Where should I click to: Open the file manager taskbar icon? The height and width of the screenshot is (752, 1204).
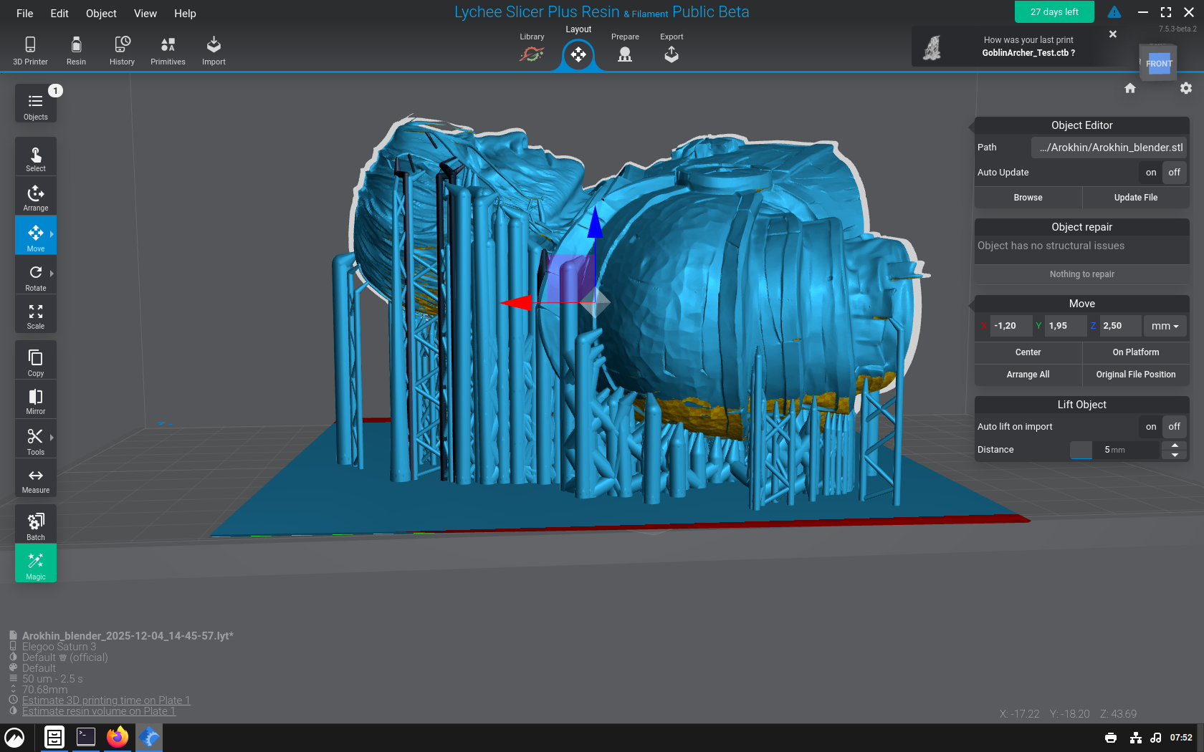point(54,737)
